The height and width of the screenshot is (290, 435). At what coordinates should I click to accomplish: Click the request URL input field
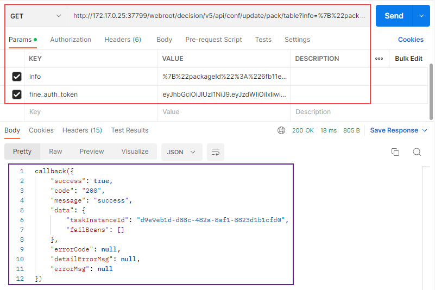pos(219,16)
